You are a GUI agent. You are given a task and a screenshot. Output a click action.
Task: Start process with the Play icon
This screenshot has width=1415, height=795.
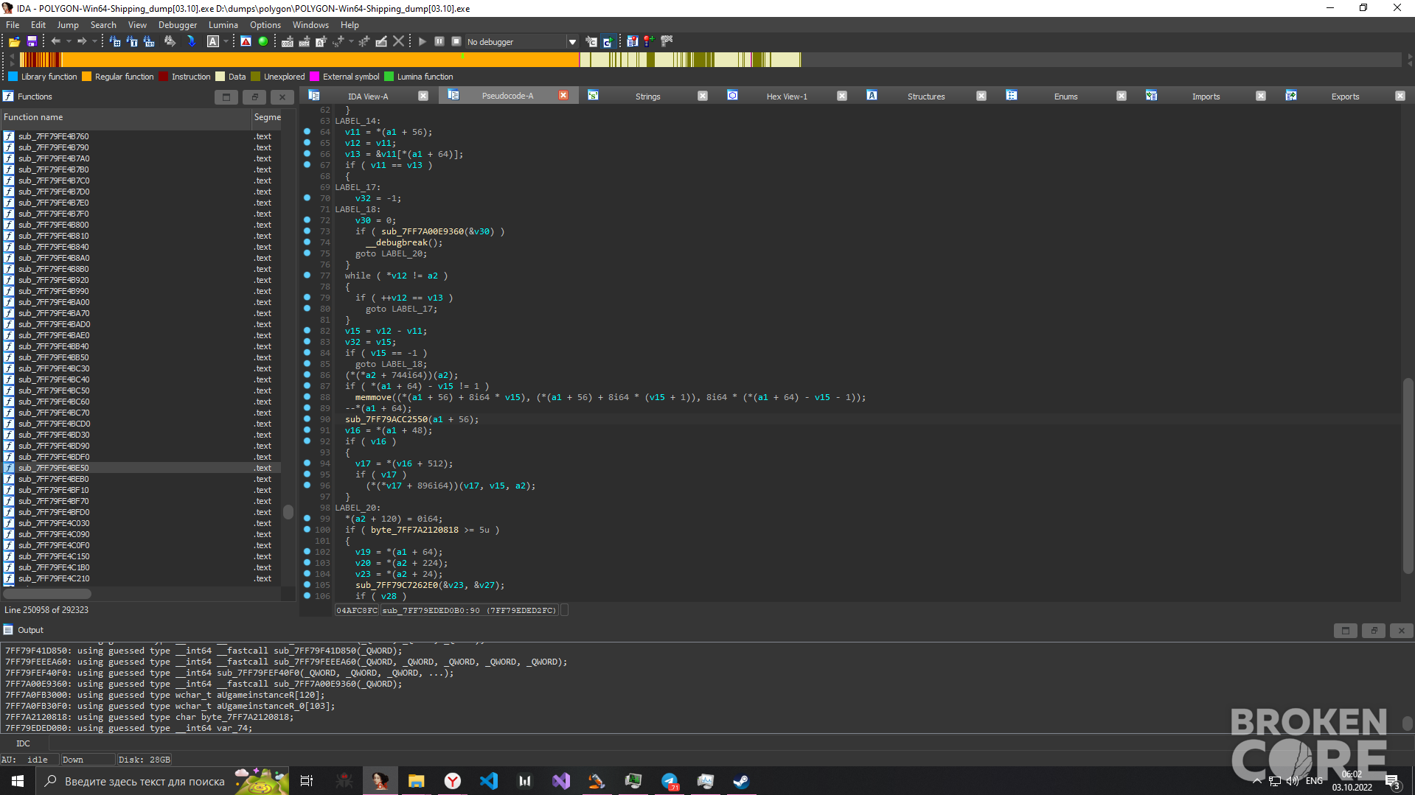(x=423, y=42)
